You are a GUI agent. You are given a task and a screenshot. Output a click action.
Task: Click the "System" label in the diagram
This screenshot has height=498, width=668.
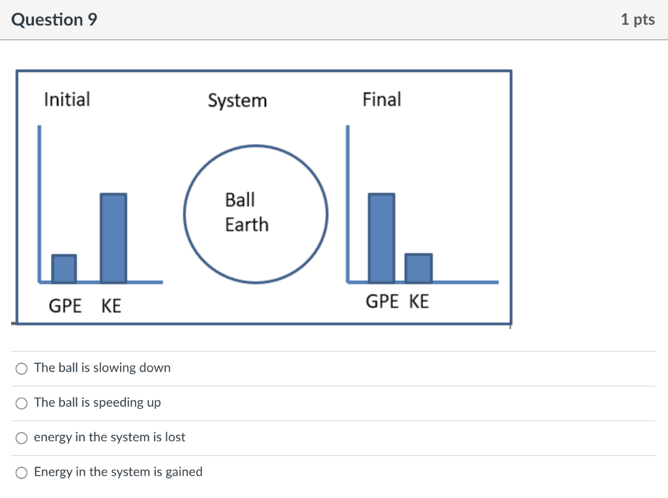pyautogui.click(x=237, y=100)
